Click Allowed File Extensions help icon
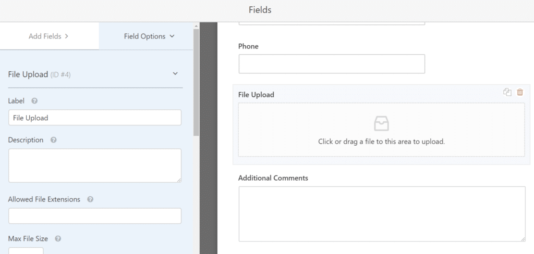Screen dimensions: 534x254 [90, 199]
